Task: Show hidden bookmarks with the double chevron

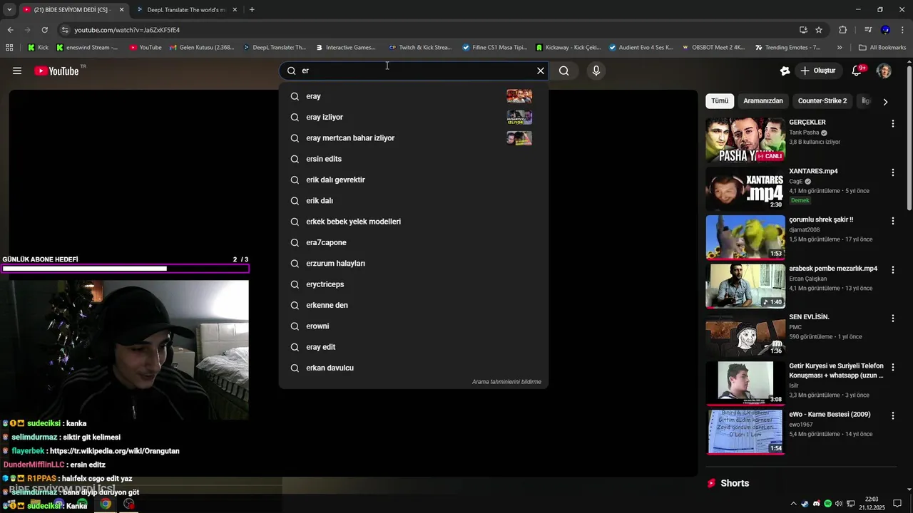Action: pyautogui.click(x=840, y=48)
